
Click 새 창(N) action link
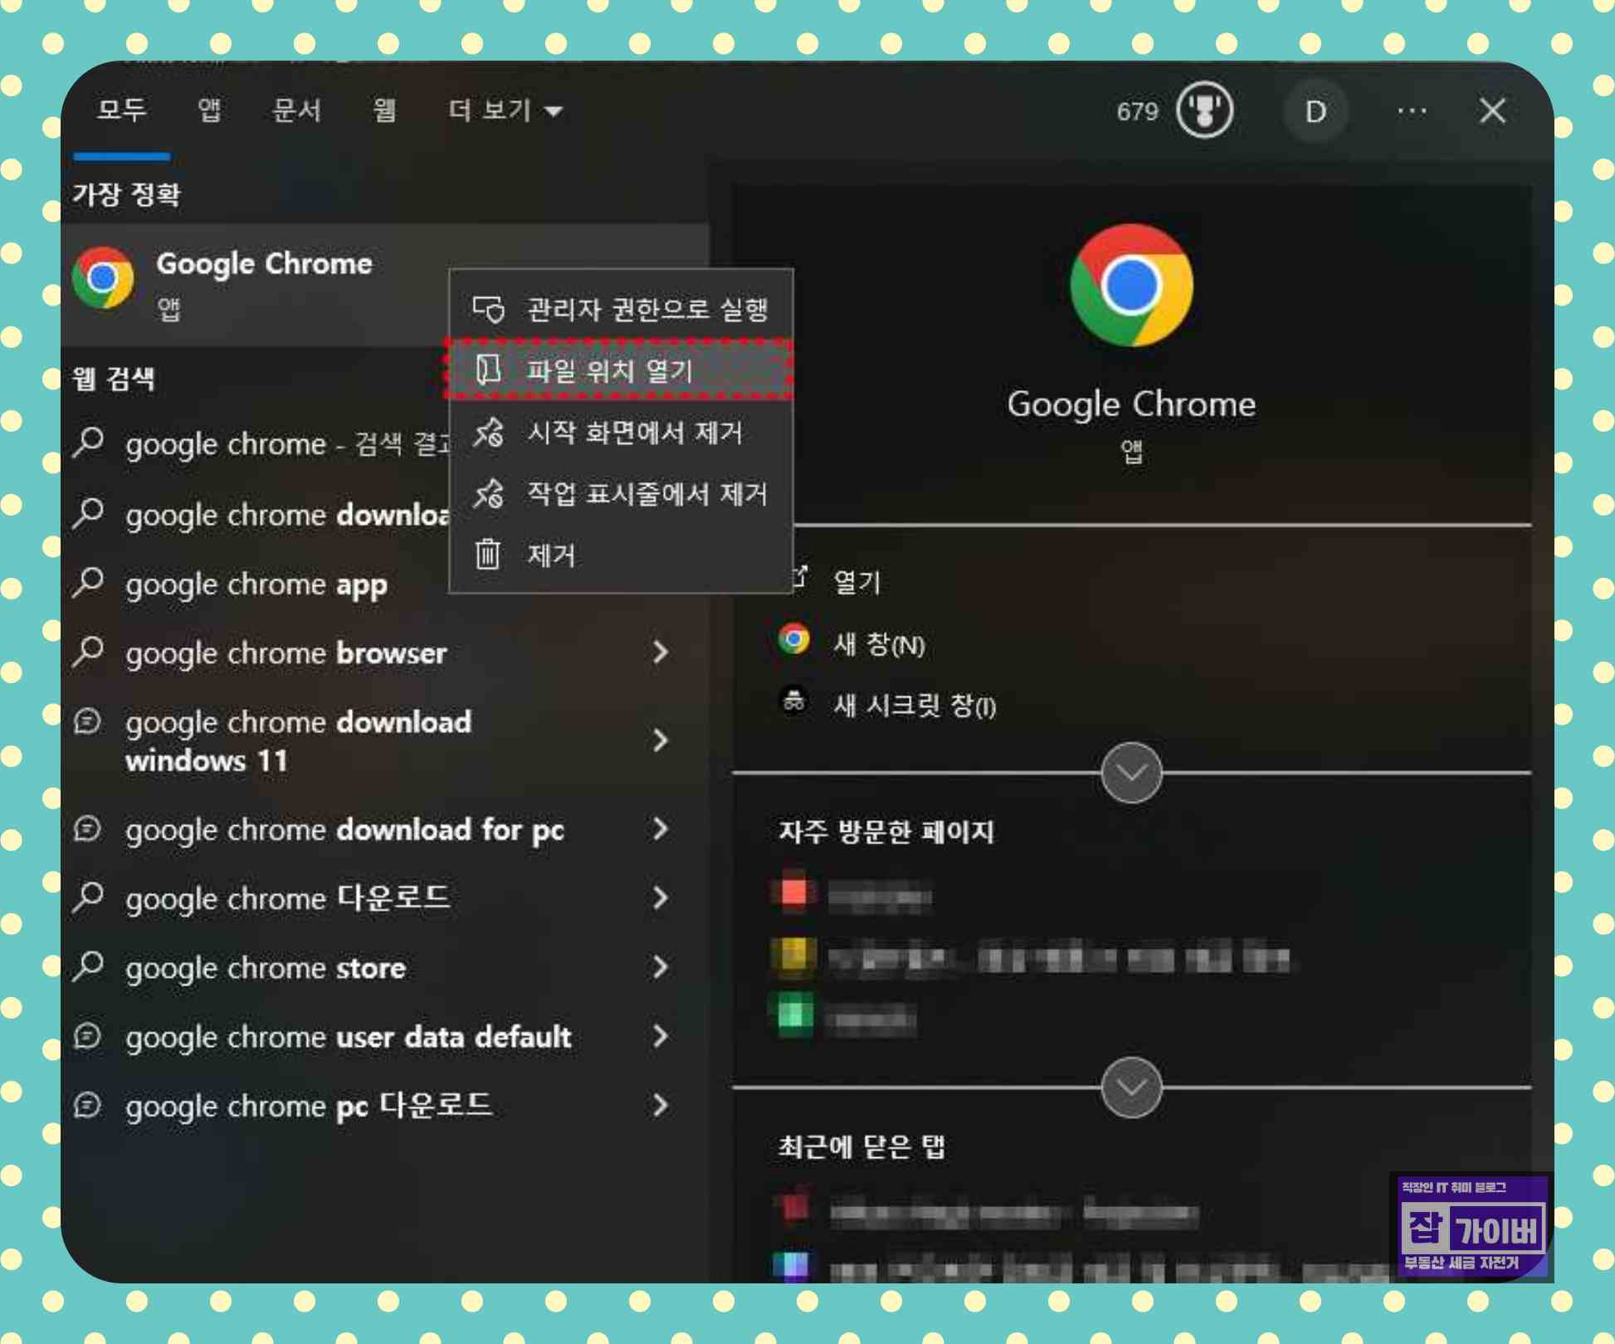click(878, 643)
